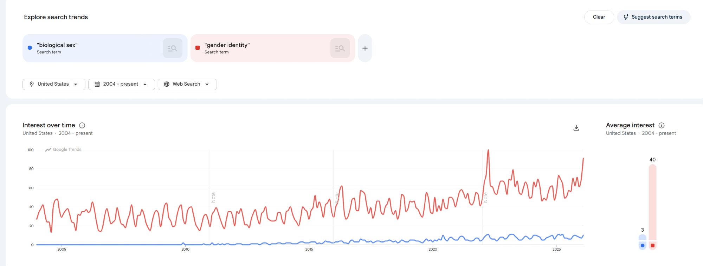
Task: Click the red gender identity average bar
Action: tap(652, 204)
